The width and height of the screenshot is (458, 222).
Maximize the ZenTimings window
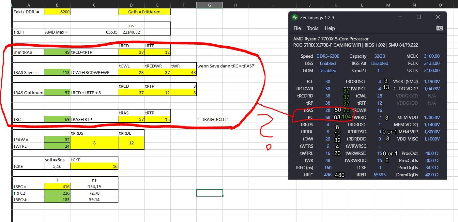[x=419, y=17]
